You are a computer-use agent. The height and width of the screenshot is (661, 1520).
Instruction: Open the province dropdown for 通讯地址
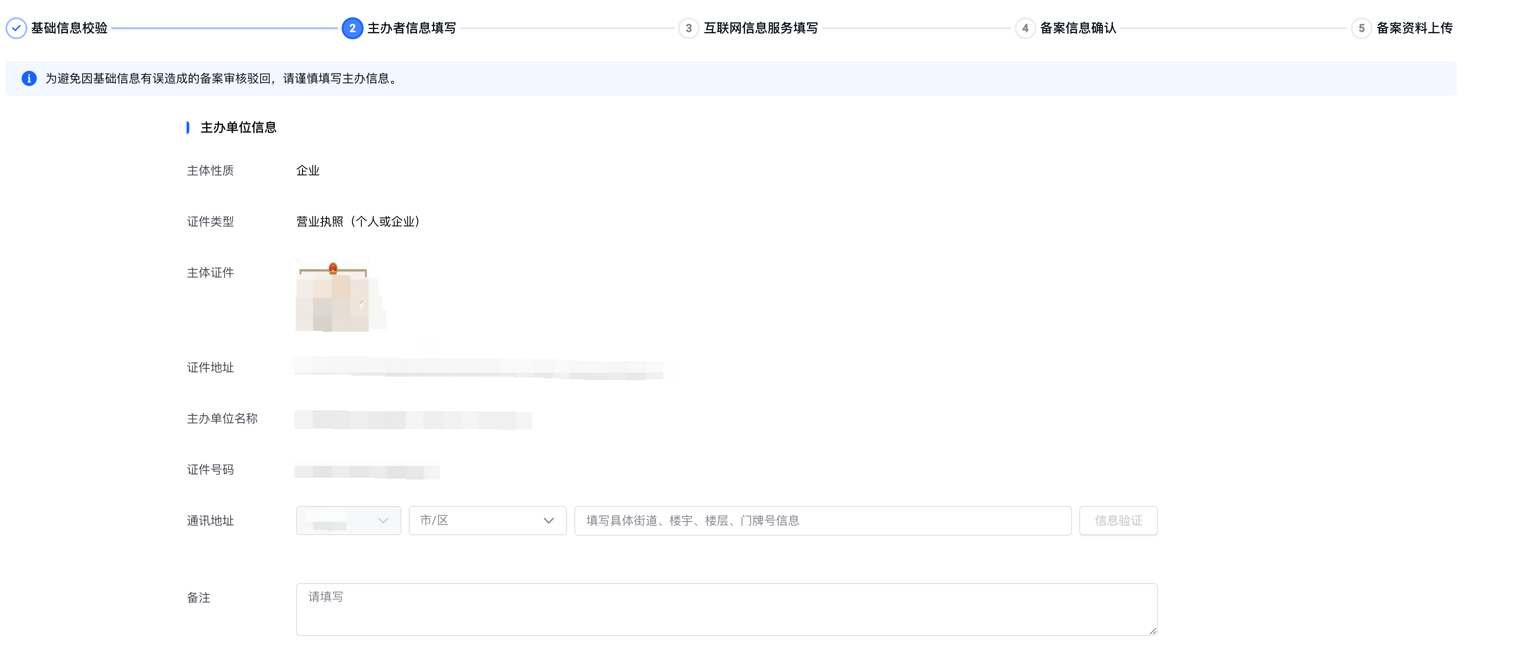point(348,521)
